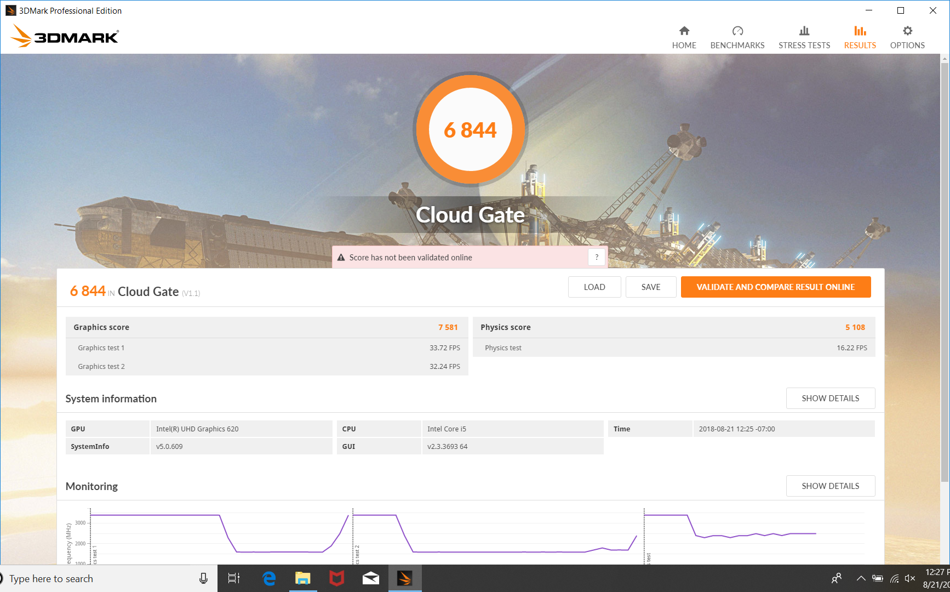
Task: Click the Physics score value 5 108
Action: pyautogui.click(x=855, y=327)
